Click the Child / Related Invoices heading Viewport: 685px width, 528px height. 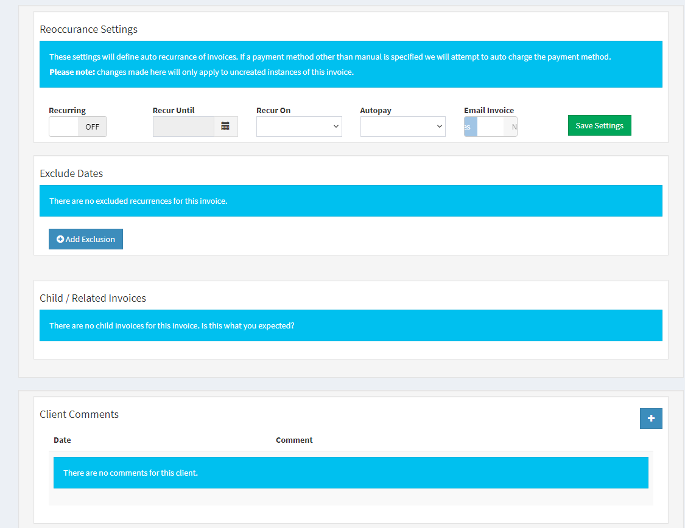pyautogui.click(x=93, y=298)
